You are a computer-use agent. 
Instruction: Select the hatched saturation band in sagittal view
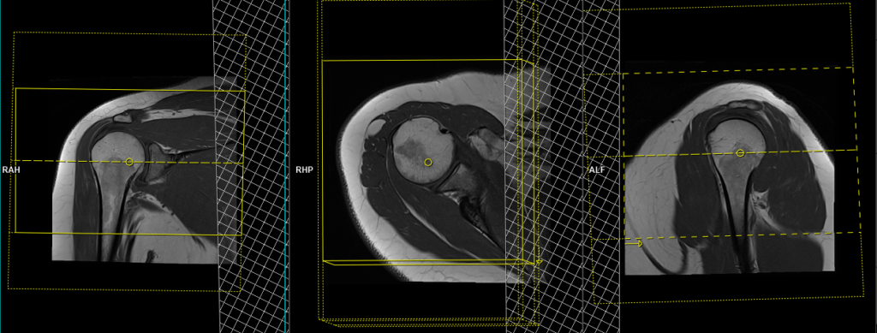pyautogui.click(x=602, y=166)
